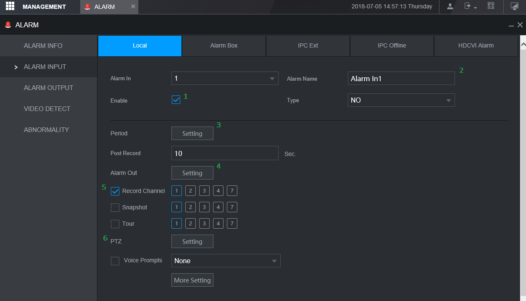
Task: Select Snapshot channel 7 box
Action: [232, 207]
